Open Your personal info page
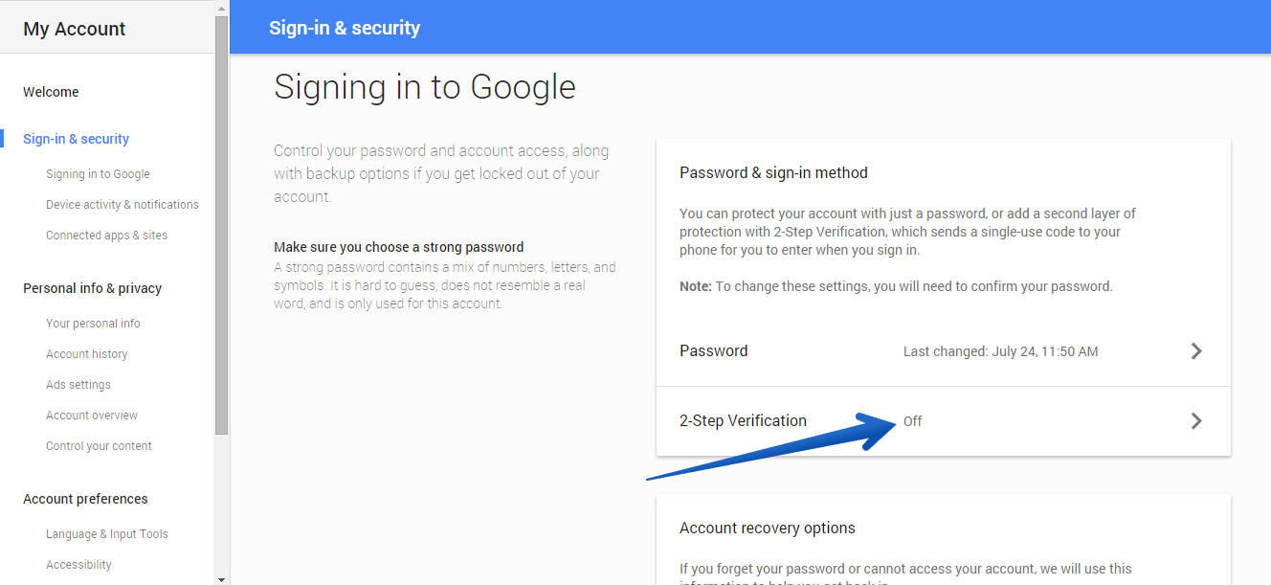This screenshot has height=585, width=1271. click(x=93, y=324)
